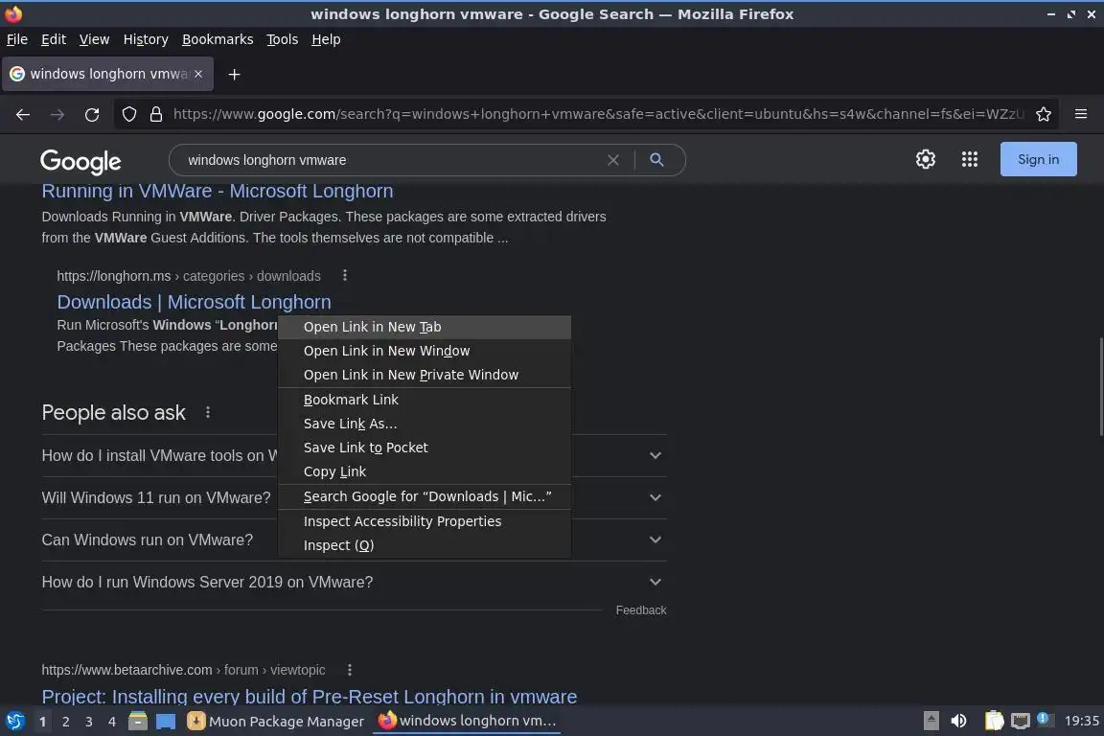Open the View menu
The height and width of the screenshot is (736, 1104).
coord(94,39)
